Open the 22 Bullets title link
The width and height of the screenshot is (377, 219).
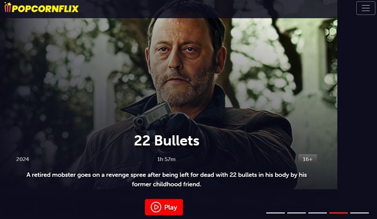click(x=167, y=141)
